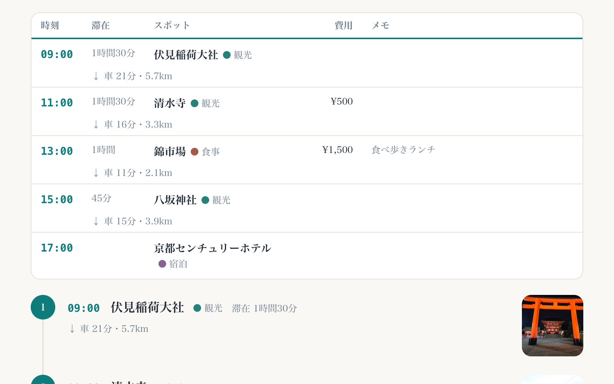Click the メモ column header
The width and height of the screenshot is (614, 384).
pos(380,25)
